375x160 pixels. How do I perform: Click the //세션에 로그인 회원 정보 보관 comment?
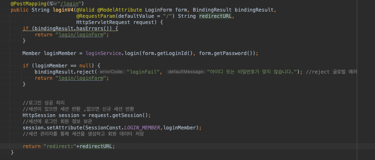pyautogui.click(x=57, y=122)
